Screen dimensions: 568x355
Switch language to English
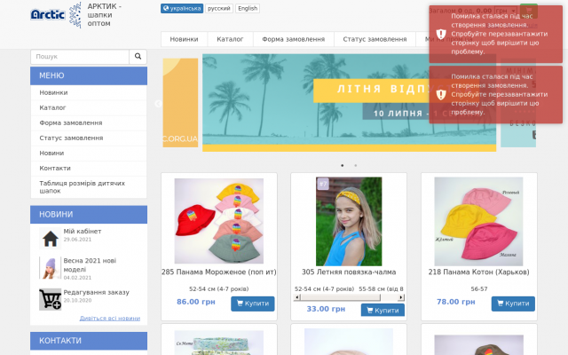coord(248,8)
